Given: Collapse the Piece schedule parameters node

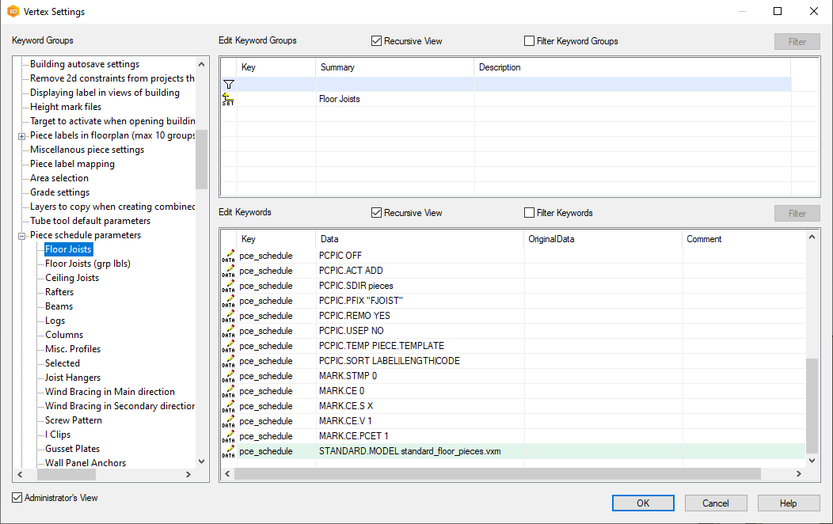Looking at the screenshot, I should tap(22, 235).
